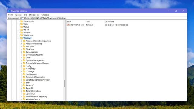Image resolution: width=194 pixels, height=109 pixels.
Task: Select the (По умолчанию) value name
Action: 77,25
